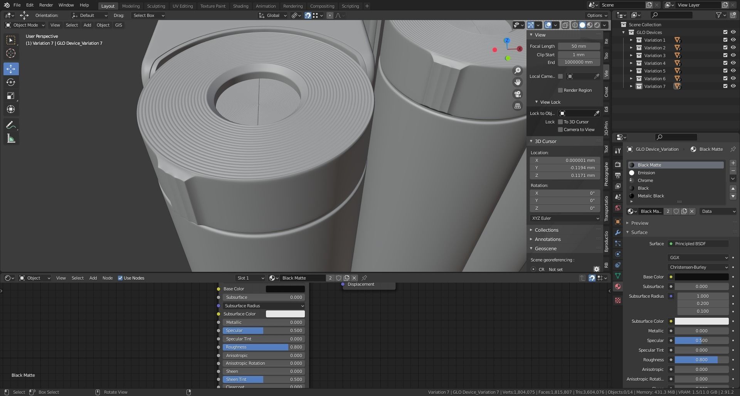The width and height of the screenshot is (740, 396).
Task: Activate the Scale tool
Action: click(11, 96)
